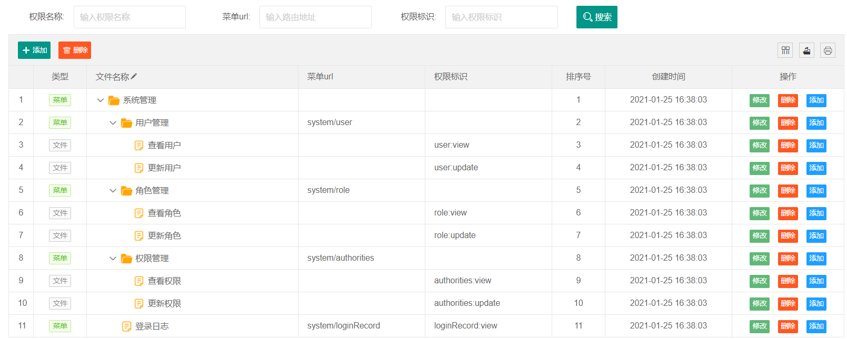Click the file icon of 登录日志

coord(126,326)
